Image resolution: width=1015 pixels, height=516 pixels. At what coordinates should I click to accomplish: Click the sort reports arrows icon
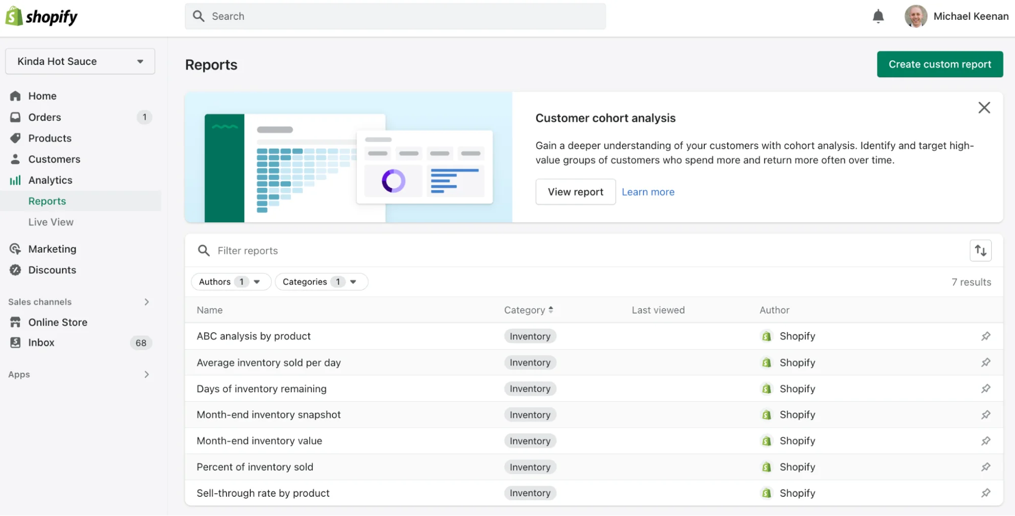coord(980,250)
